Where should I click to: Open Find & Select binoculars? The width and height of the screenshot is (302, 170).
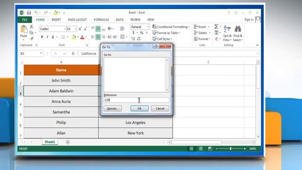(x=238, y=34)
